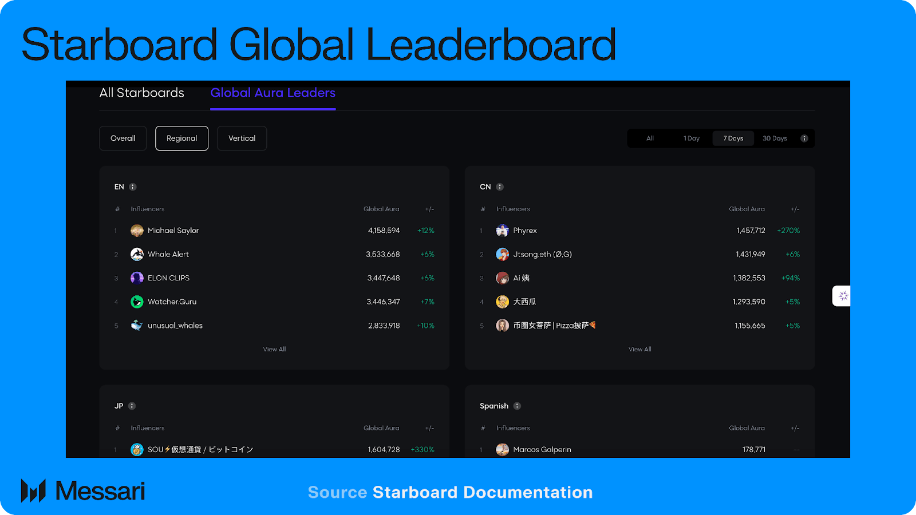Toggle the All time range option
This screenshot has width=916, height=515.
click(x=649, y=138)
